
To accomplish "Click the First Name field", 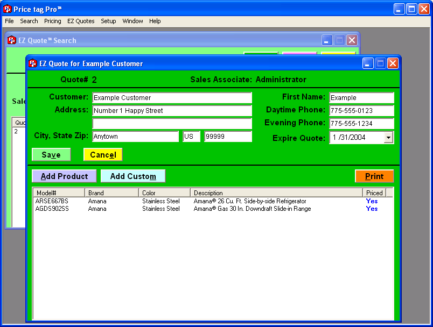I will click(x=361, y=97).
